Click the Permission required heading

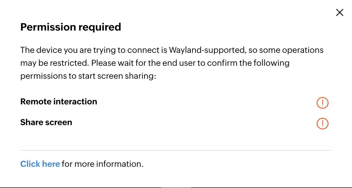[x=71, y=27]
